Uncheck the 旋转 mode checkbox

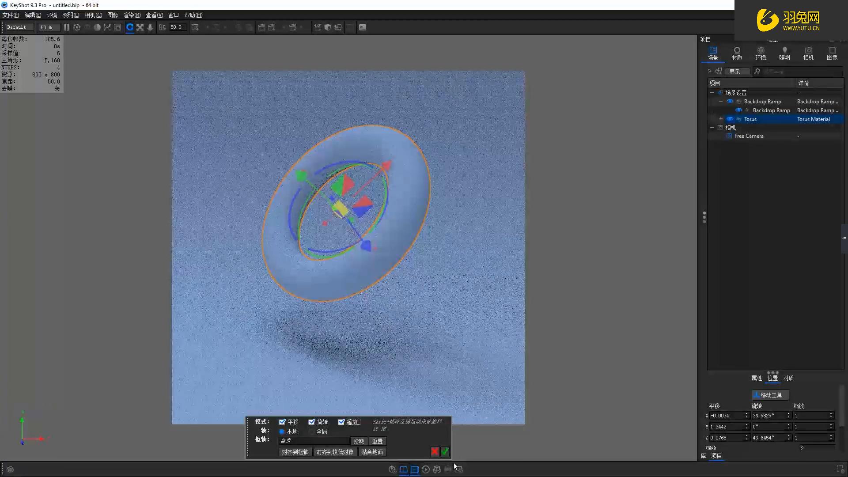(312, 422)
